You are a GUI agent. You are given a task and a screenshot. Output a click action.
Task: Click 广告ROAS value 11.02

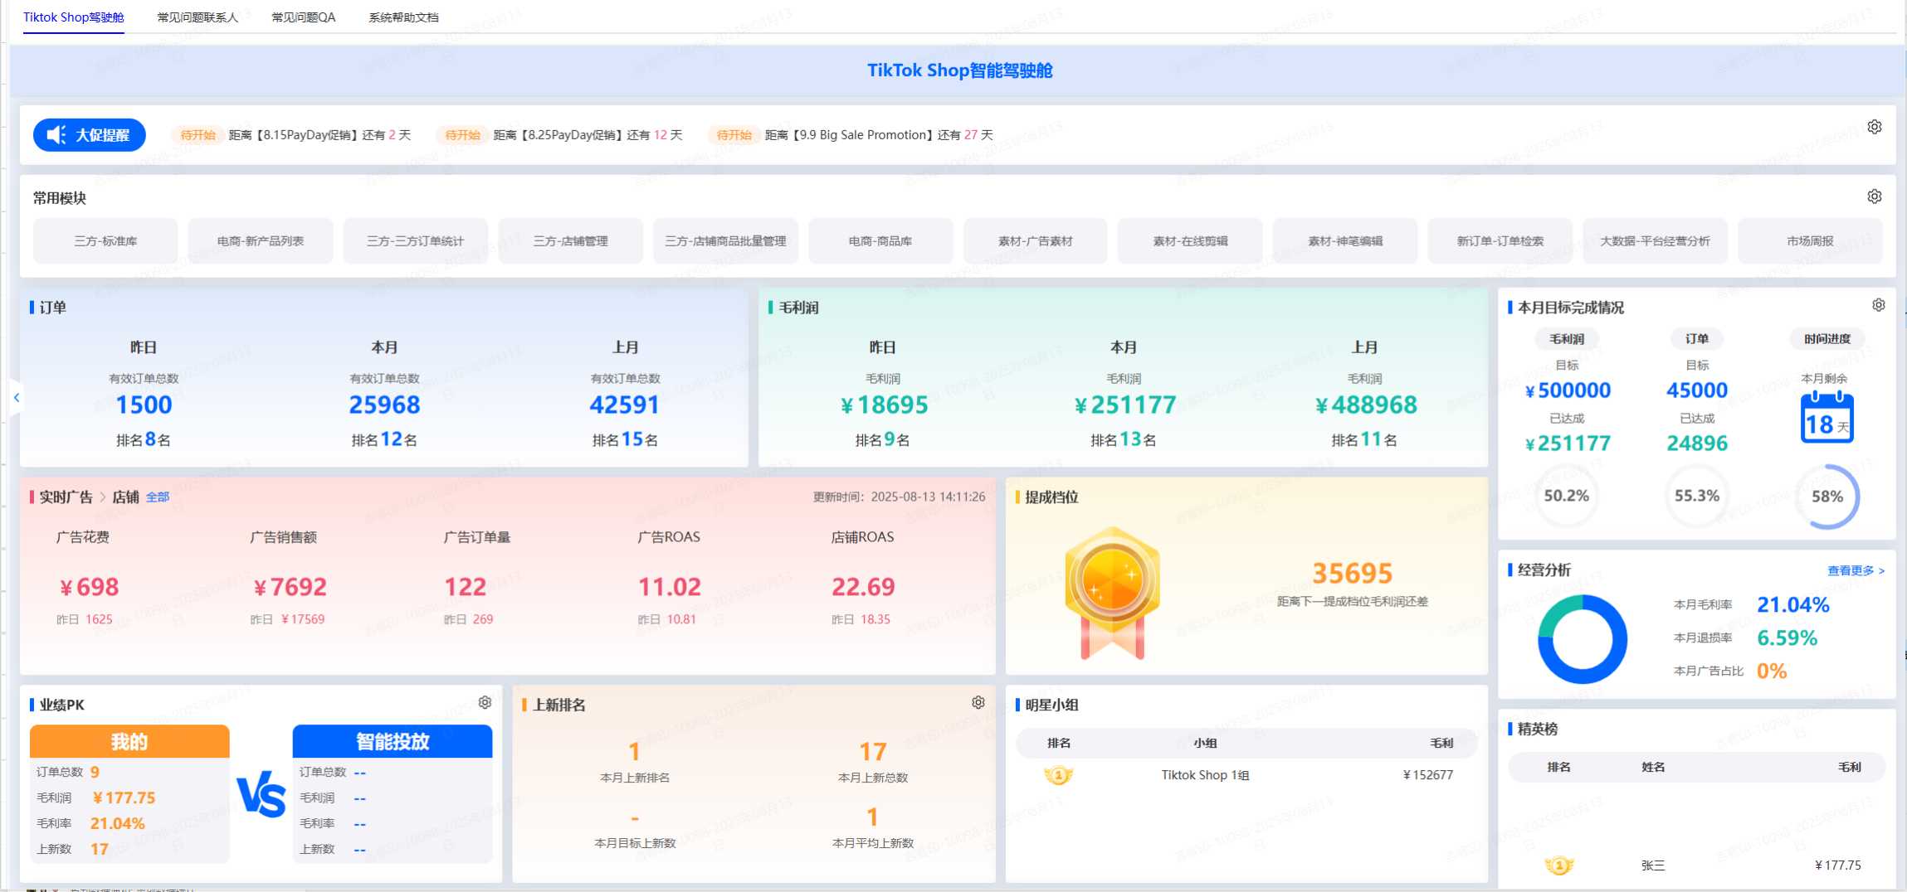click(670, 587)
